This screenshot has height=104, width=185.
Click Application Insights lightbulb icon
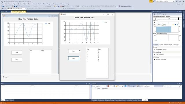120,6
